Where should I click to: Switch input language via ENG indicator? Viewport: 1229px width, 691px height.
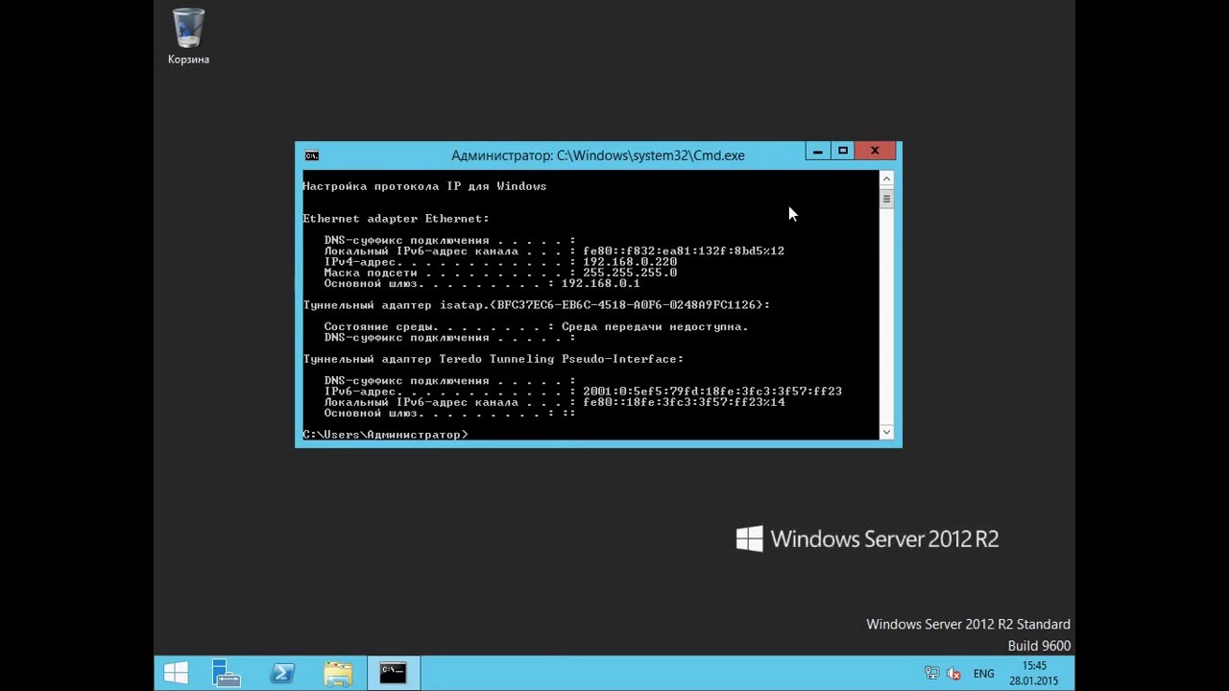pos(983,674)
